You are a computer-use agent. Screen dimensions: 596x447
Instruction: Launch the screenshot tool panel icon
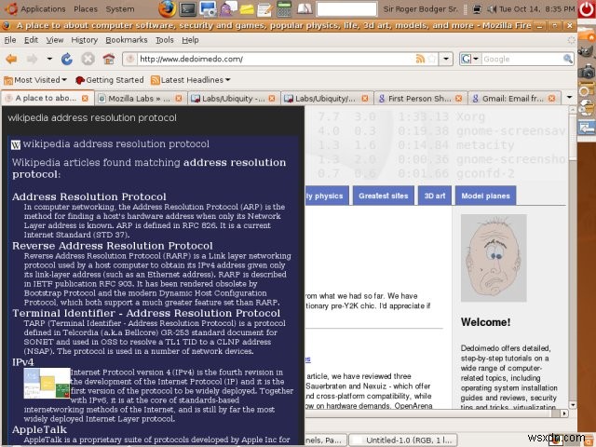point(209,9)
